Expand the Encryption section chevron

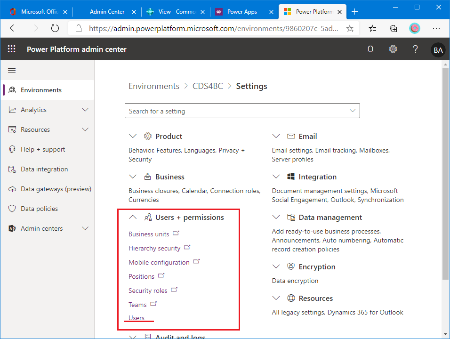[x=276, y=266]
